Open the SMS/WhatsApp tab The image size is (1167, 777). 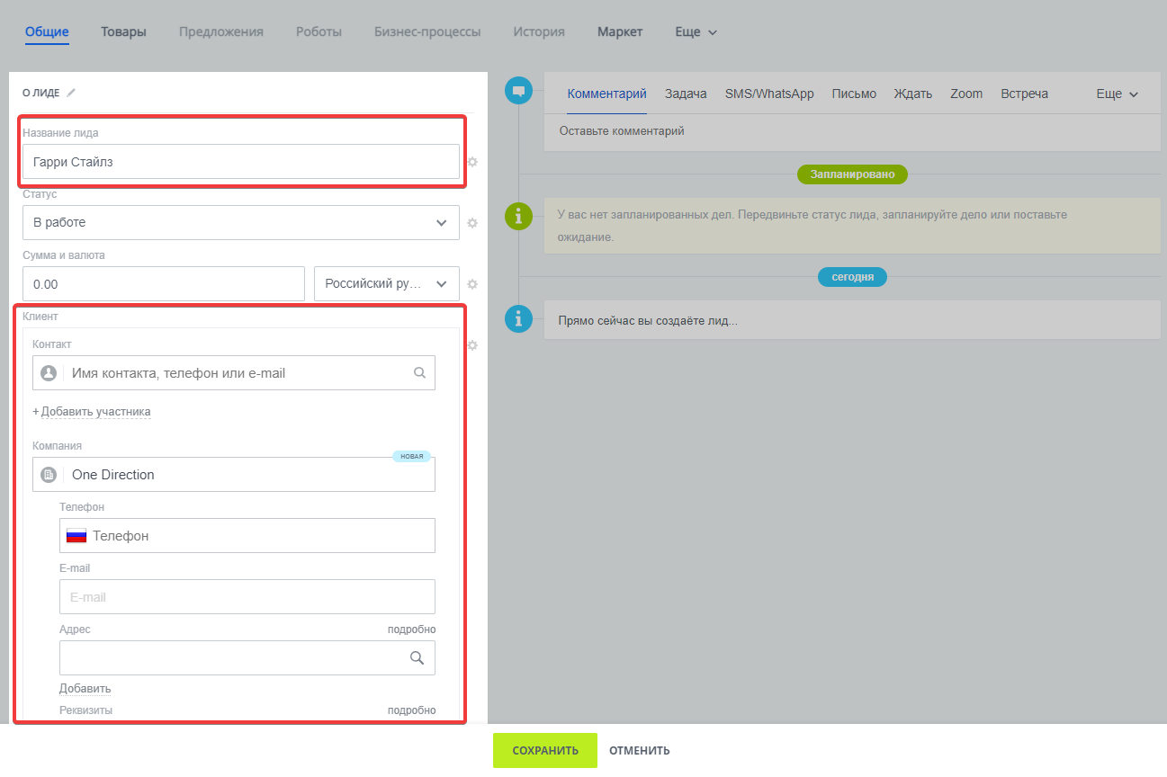(769, 94)
